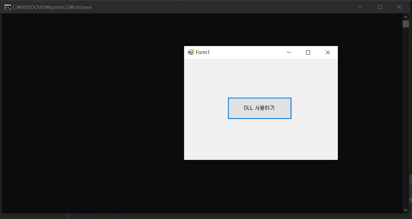Minimize the Form1 window
Image resolution: width=412 pixels, height=219 pixels.
point(289,52)
